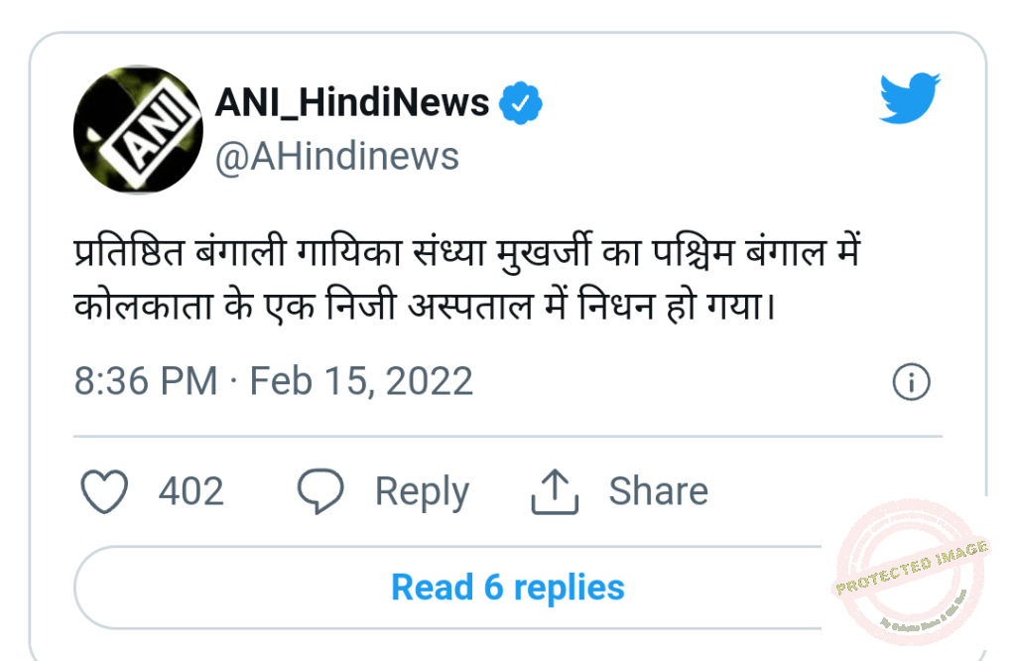
Task: Open the ANI profile avatar
Action: pyautogui.click(x=138, y=131)
